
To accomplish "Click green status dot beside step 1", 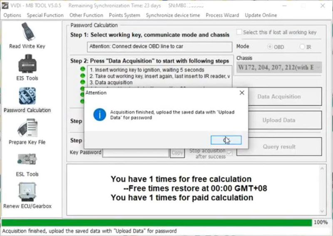I will pyautogui.click(x=82, y=69).
